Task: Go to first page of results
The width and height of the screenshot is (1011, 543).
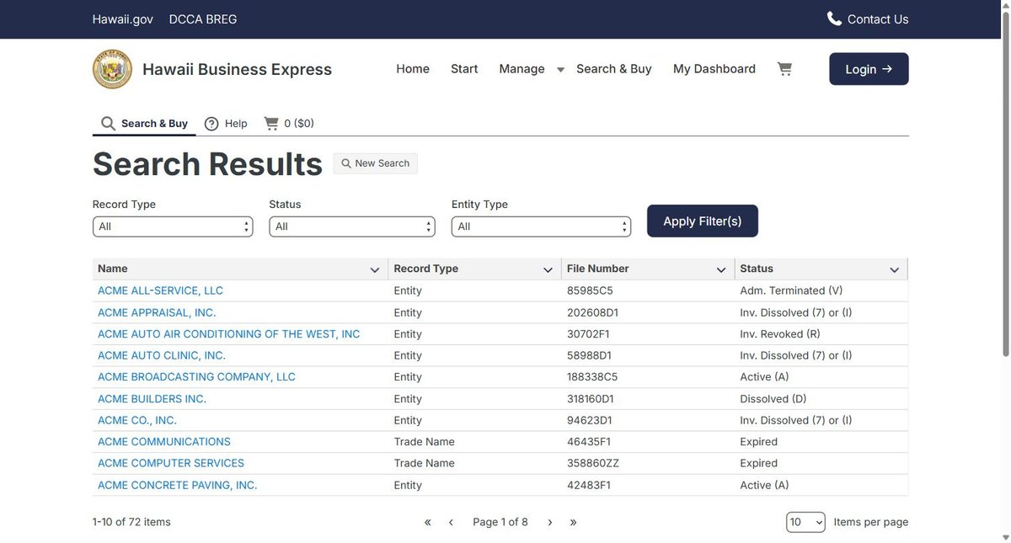Action: point(427,522)
